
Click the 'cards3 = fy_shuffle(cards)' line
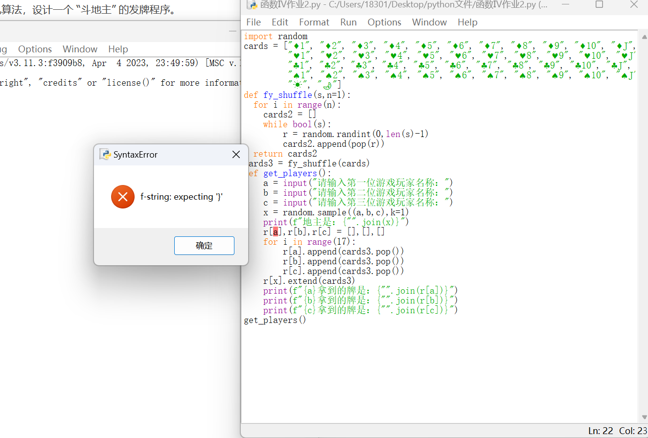(309, 163)
